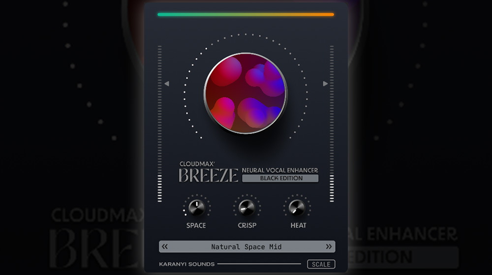Adjust the CRISP knob
Viewport: 492px width, 275px height.
pyautogui.click(x=247, y=207)
